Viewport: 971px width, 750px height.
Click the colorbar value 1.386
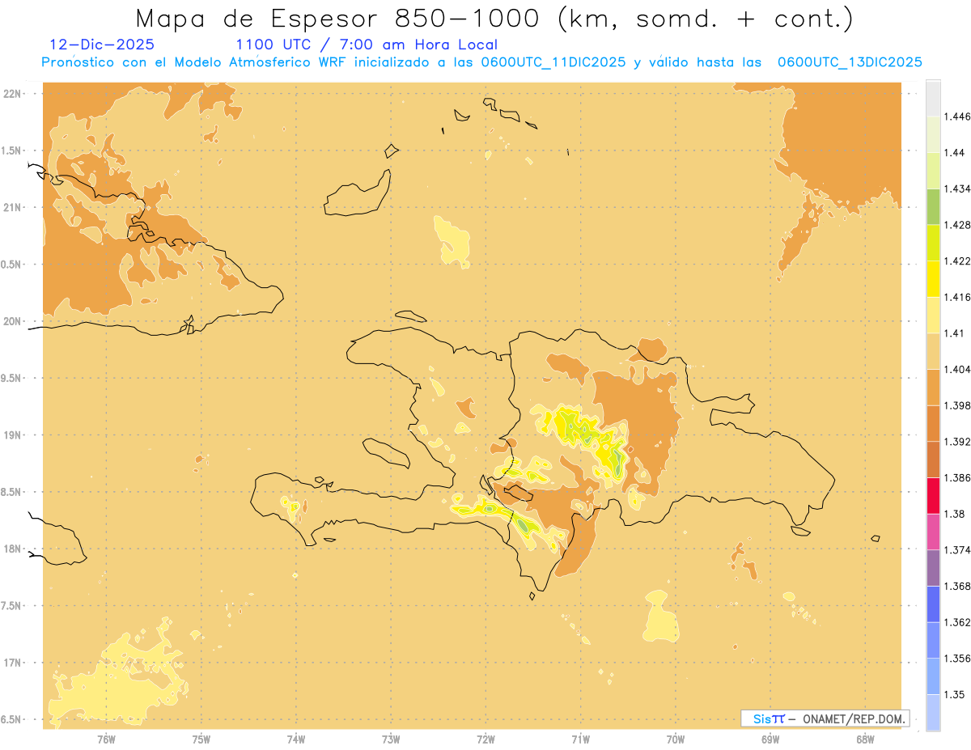pos(957,477)
